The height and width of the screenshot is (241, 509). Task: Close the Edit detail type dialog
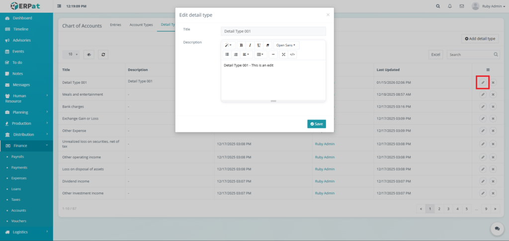click(x=328, y=15)
